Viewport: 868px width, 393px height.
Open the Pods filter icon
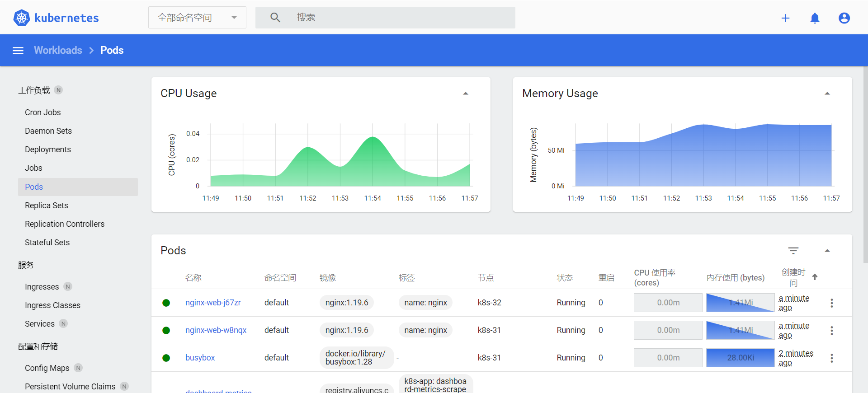(x=793, y=251)
